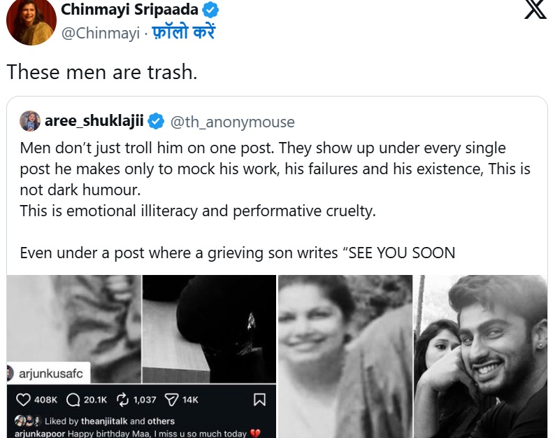
Task: Click the Hindi follow link
Action: [184, 32]
